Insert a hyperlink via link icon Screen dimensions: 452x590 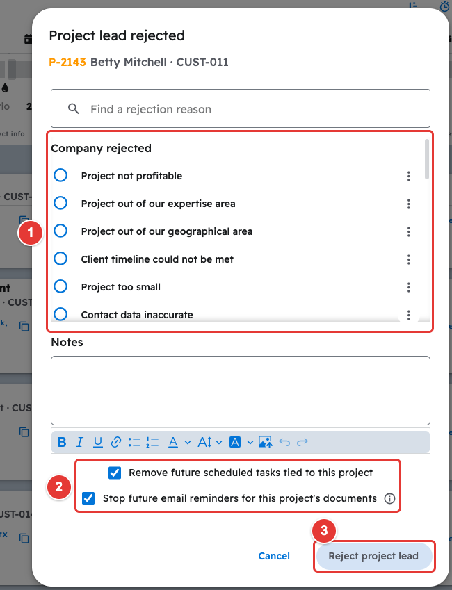(116, 442)
